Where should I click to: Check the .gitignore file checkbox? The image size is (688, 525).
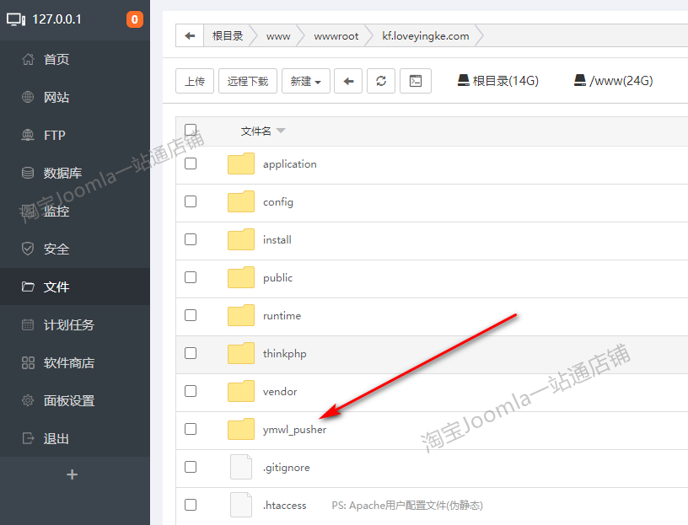[x=191, y=467]
